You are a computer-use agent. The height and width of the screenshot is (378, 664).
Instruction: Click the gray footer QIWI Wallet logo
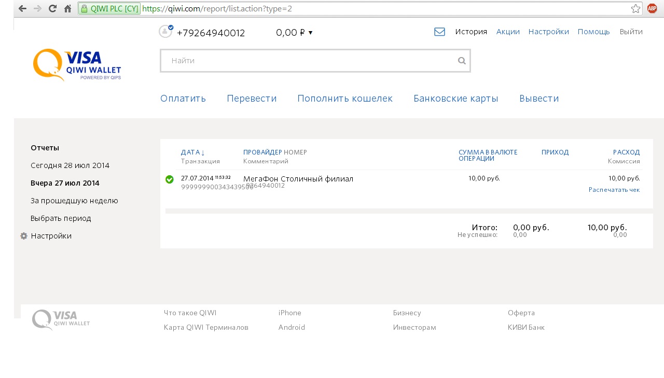(x=61, y=320)
